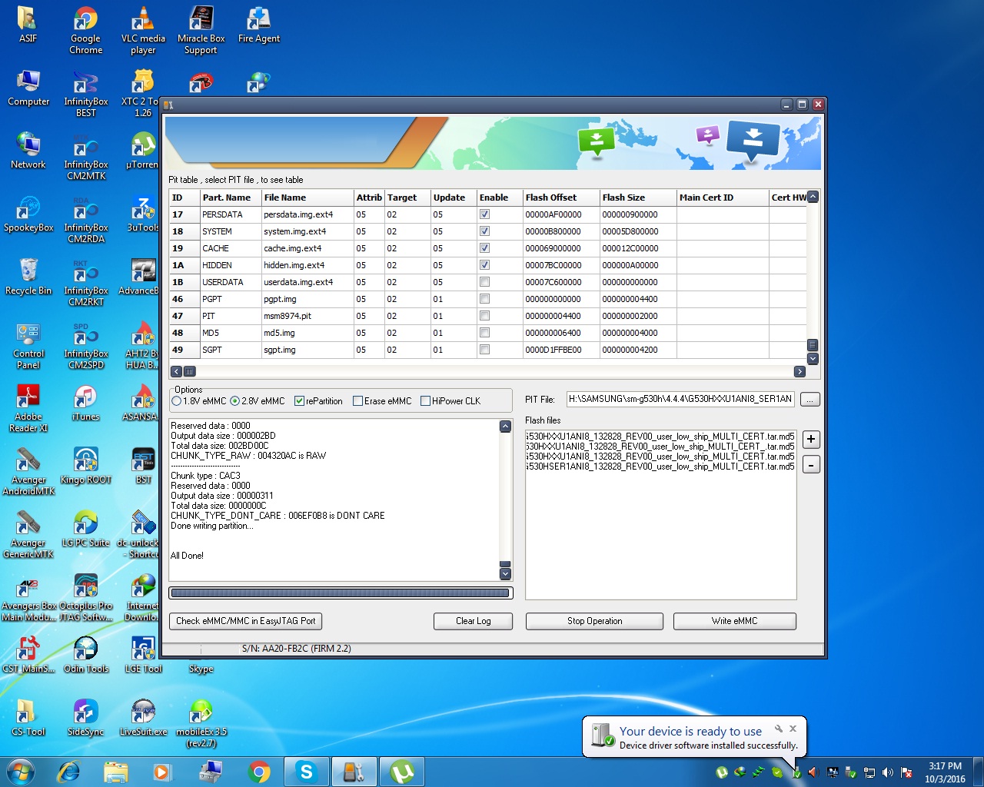Open Avenger AndroidMTK shortcut
This screenshot has height=787, width=984.
[x=28, y=472]
